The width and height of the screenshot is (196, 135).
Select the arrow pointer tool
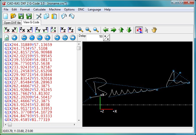[x=146, y=30]
